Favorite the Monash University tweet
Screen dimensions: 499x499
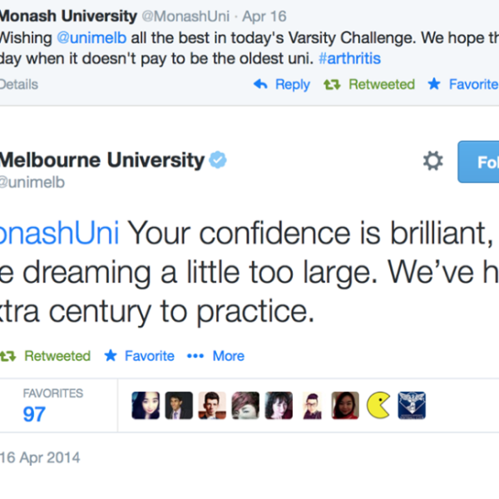[x=463, y=84]
